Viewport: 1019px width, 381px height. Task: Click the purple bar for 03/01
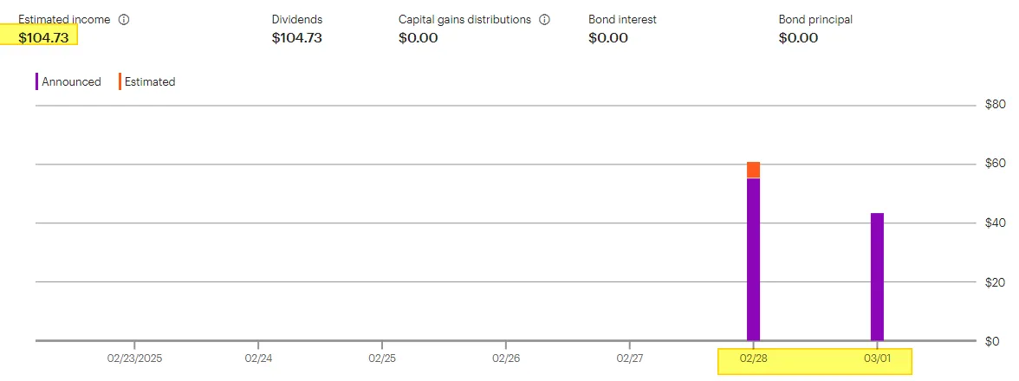[877, 276]
